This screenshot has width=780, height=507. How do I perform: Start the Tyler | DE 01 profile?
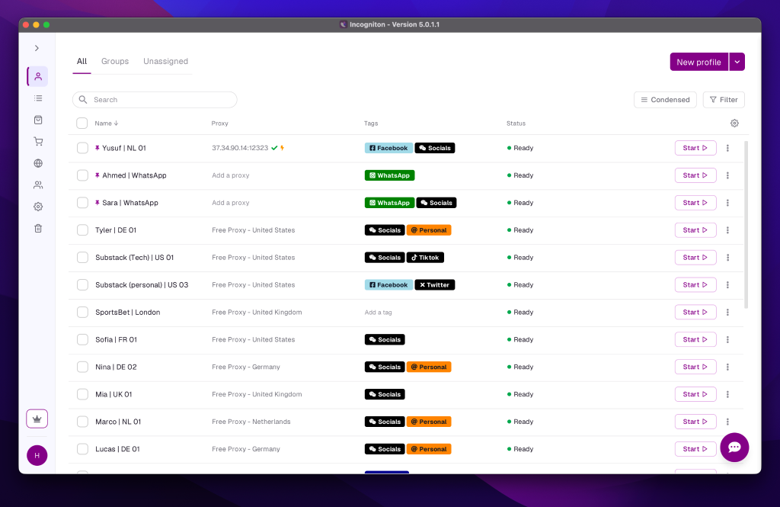(x=695, y=230)
